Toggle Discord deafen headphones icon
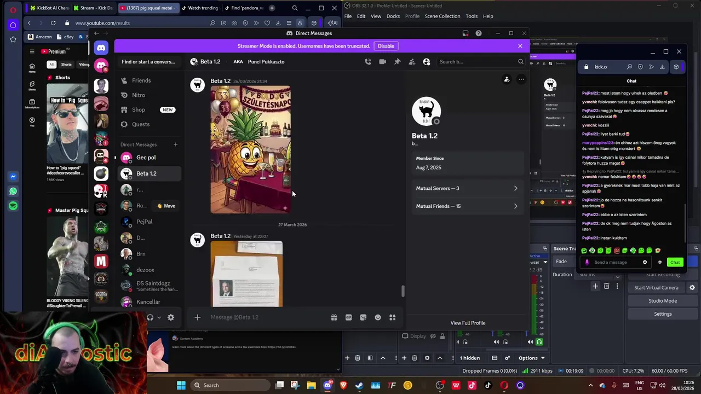Screen dimensions: 701x394 150,317
